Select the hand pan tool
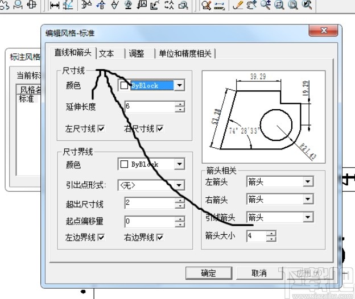Viewport: 355px width, 299px height. click(252, 5)
